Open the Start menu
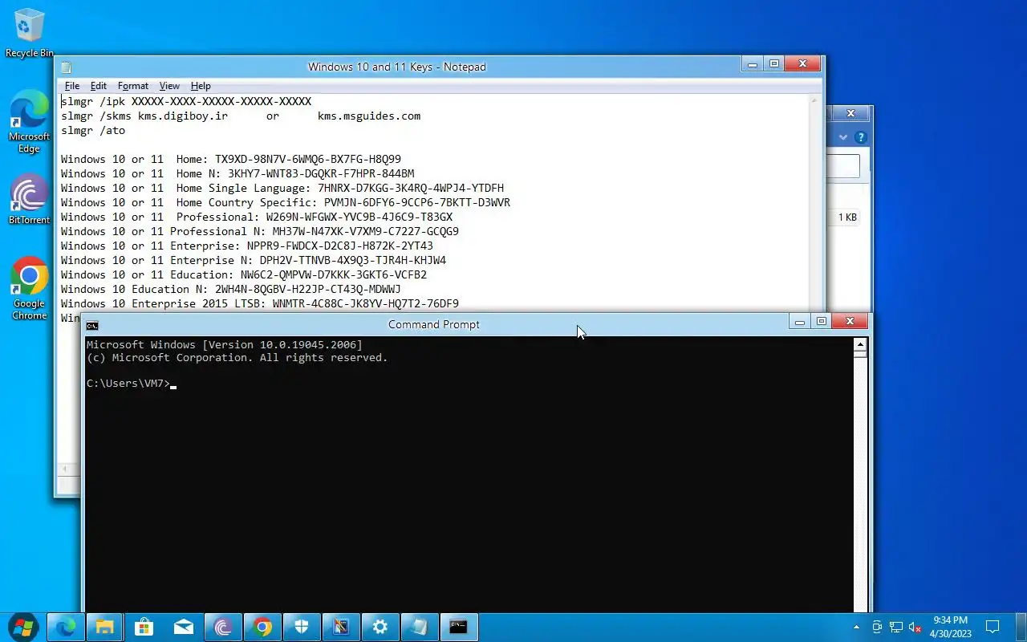The height and width of the screenshot is (642, 1027). [x=22, y=627]
